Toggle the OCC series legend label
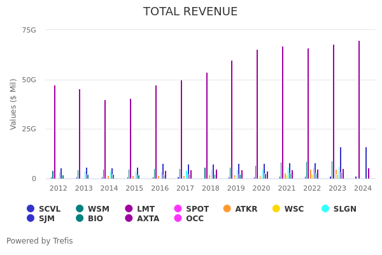Screen dimensions: 382x255 coord(194,219)
